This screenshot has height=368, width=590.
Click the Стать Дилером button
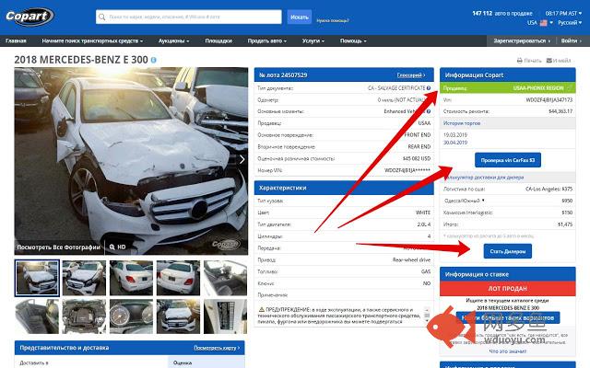[x=508, y=251]
